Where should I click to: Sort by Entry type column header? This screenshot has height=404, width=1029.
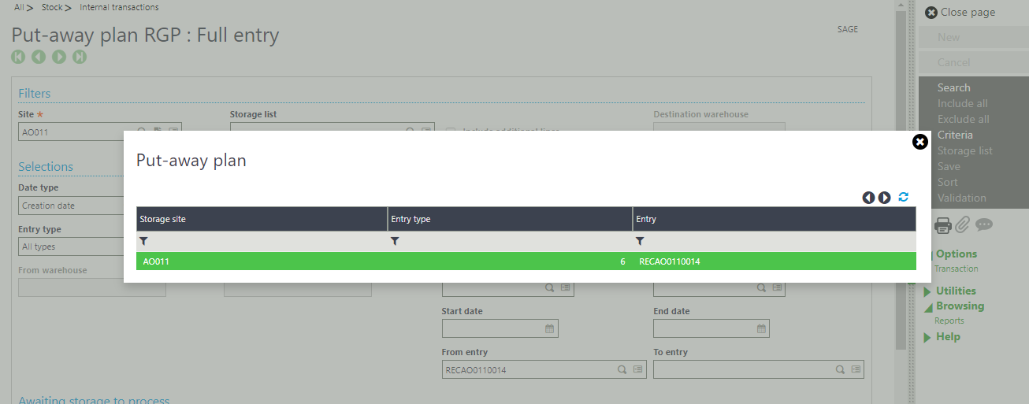[x=510, y=219]
